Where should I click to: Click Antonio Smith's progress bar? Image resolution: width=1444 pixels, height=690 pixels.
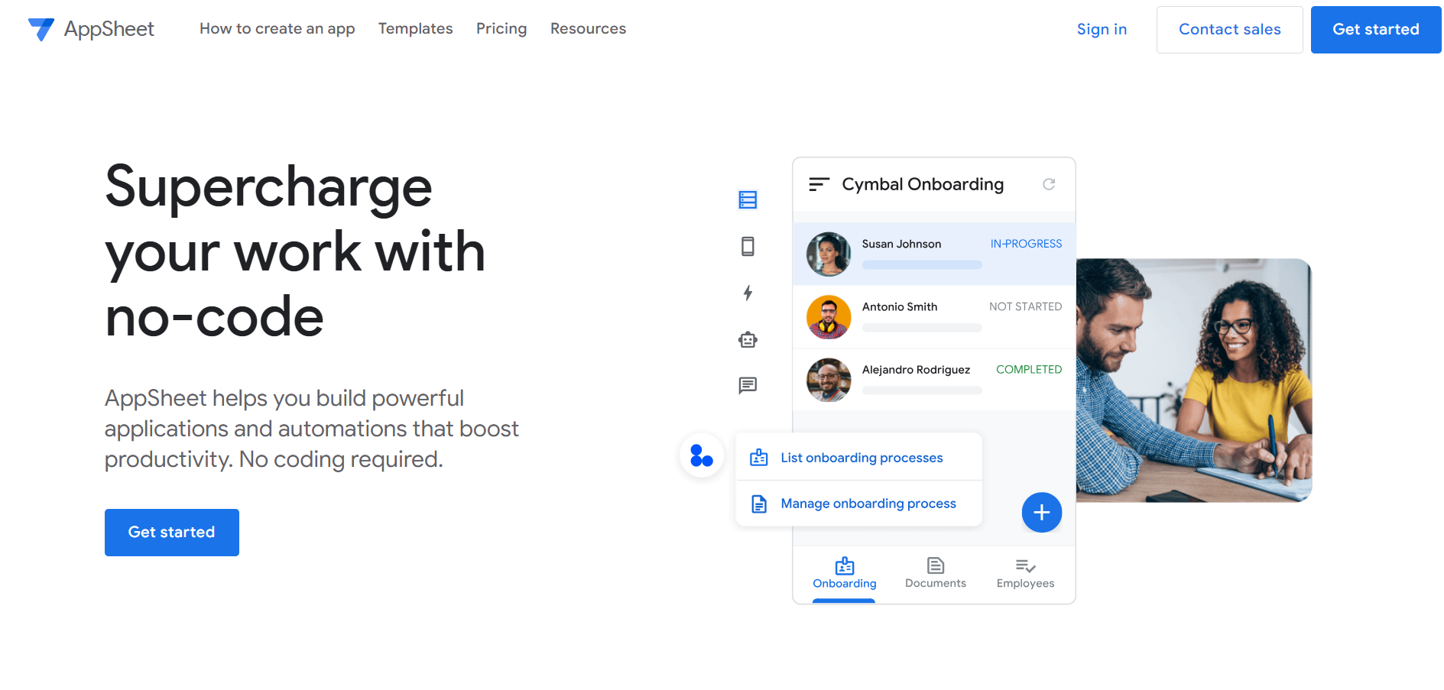coord(922,328)
